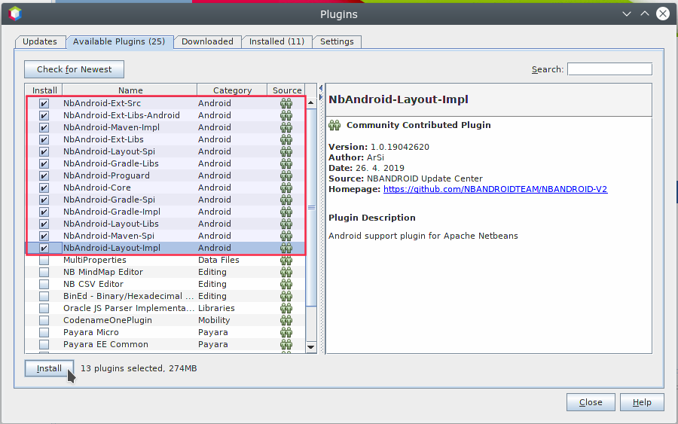678x424 pixels.
Task: Click community source icon for NbAndroid-Maven-Impl
Action: (286, 127)
